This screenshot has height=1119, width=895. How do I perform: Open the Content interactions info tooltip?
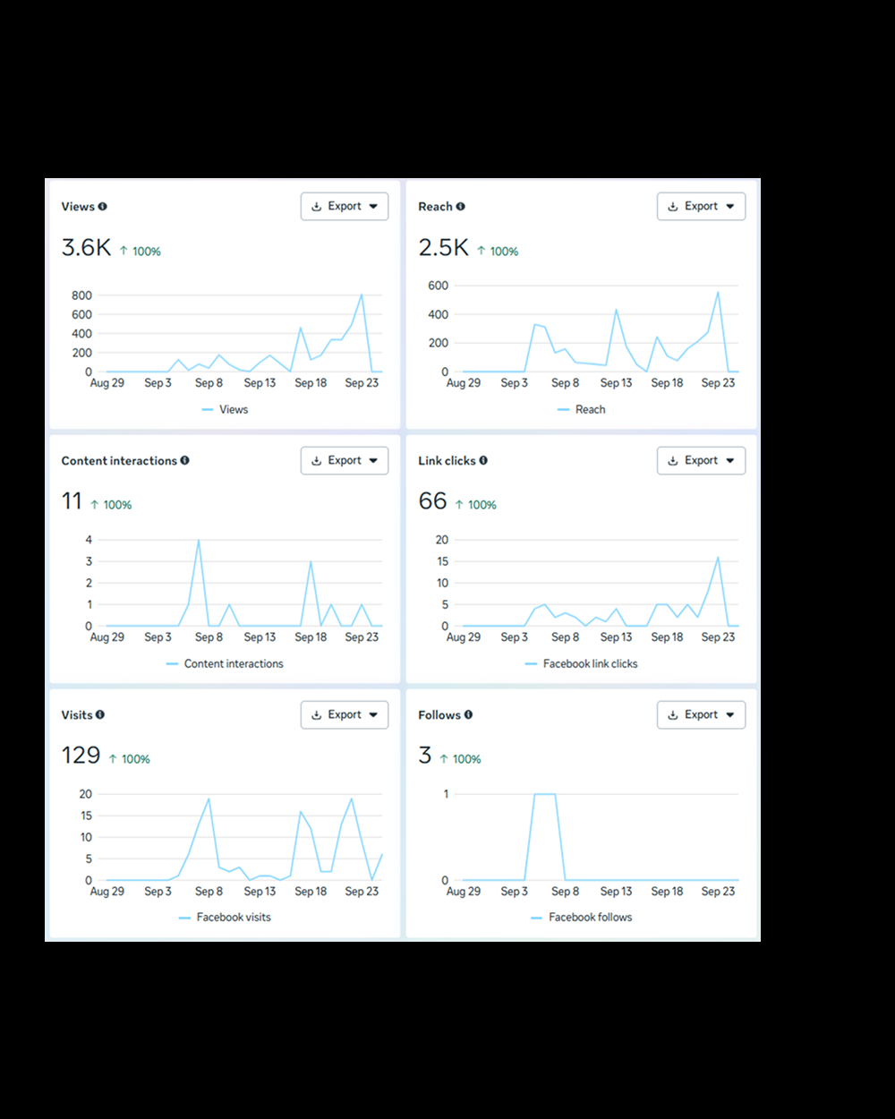coord(184,460)
